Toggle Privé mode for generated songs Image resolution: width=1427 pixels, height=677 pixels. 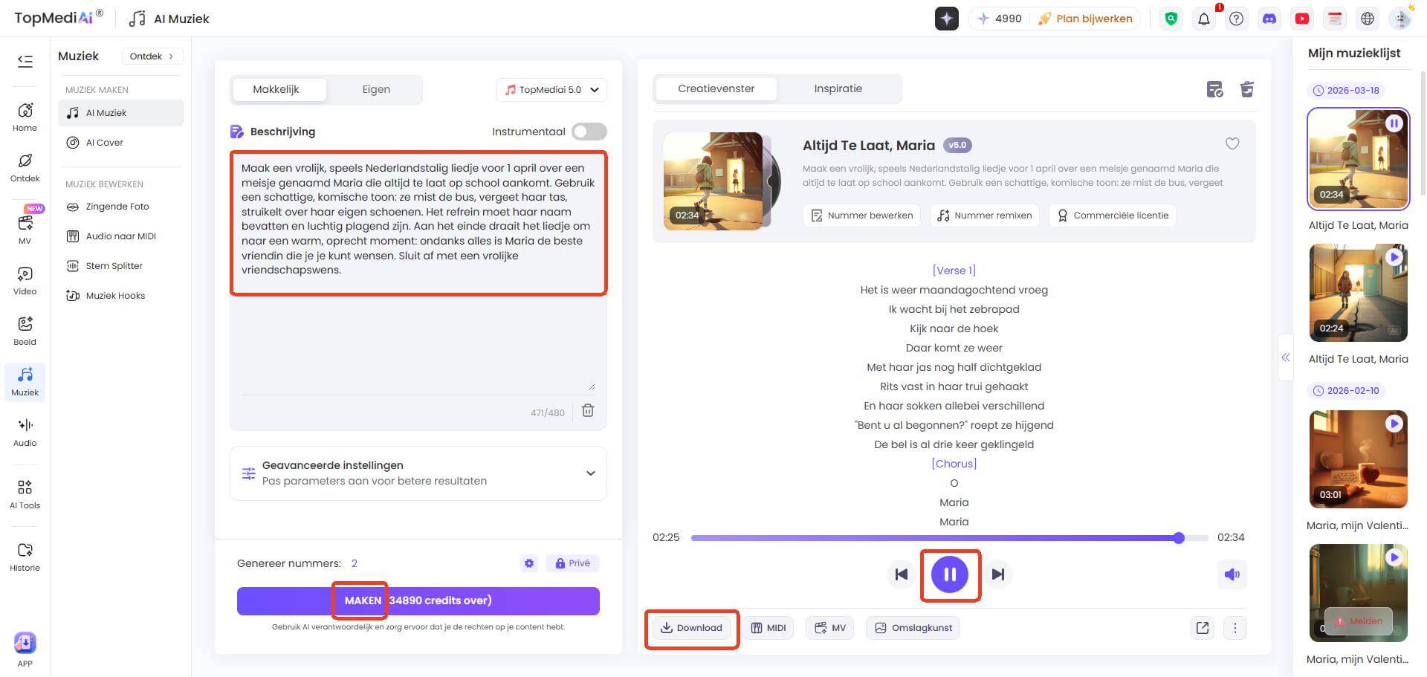click(x=572, y=563)
